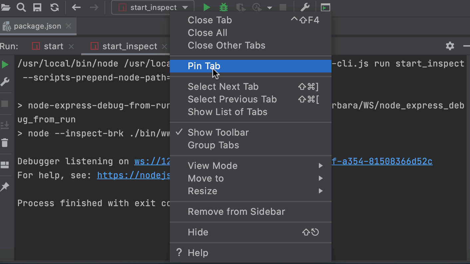The height and width of the screenshot is (264, 470).
Task: Start debugging with the green bug icon
Action: (x=223, y=7)
